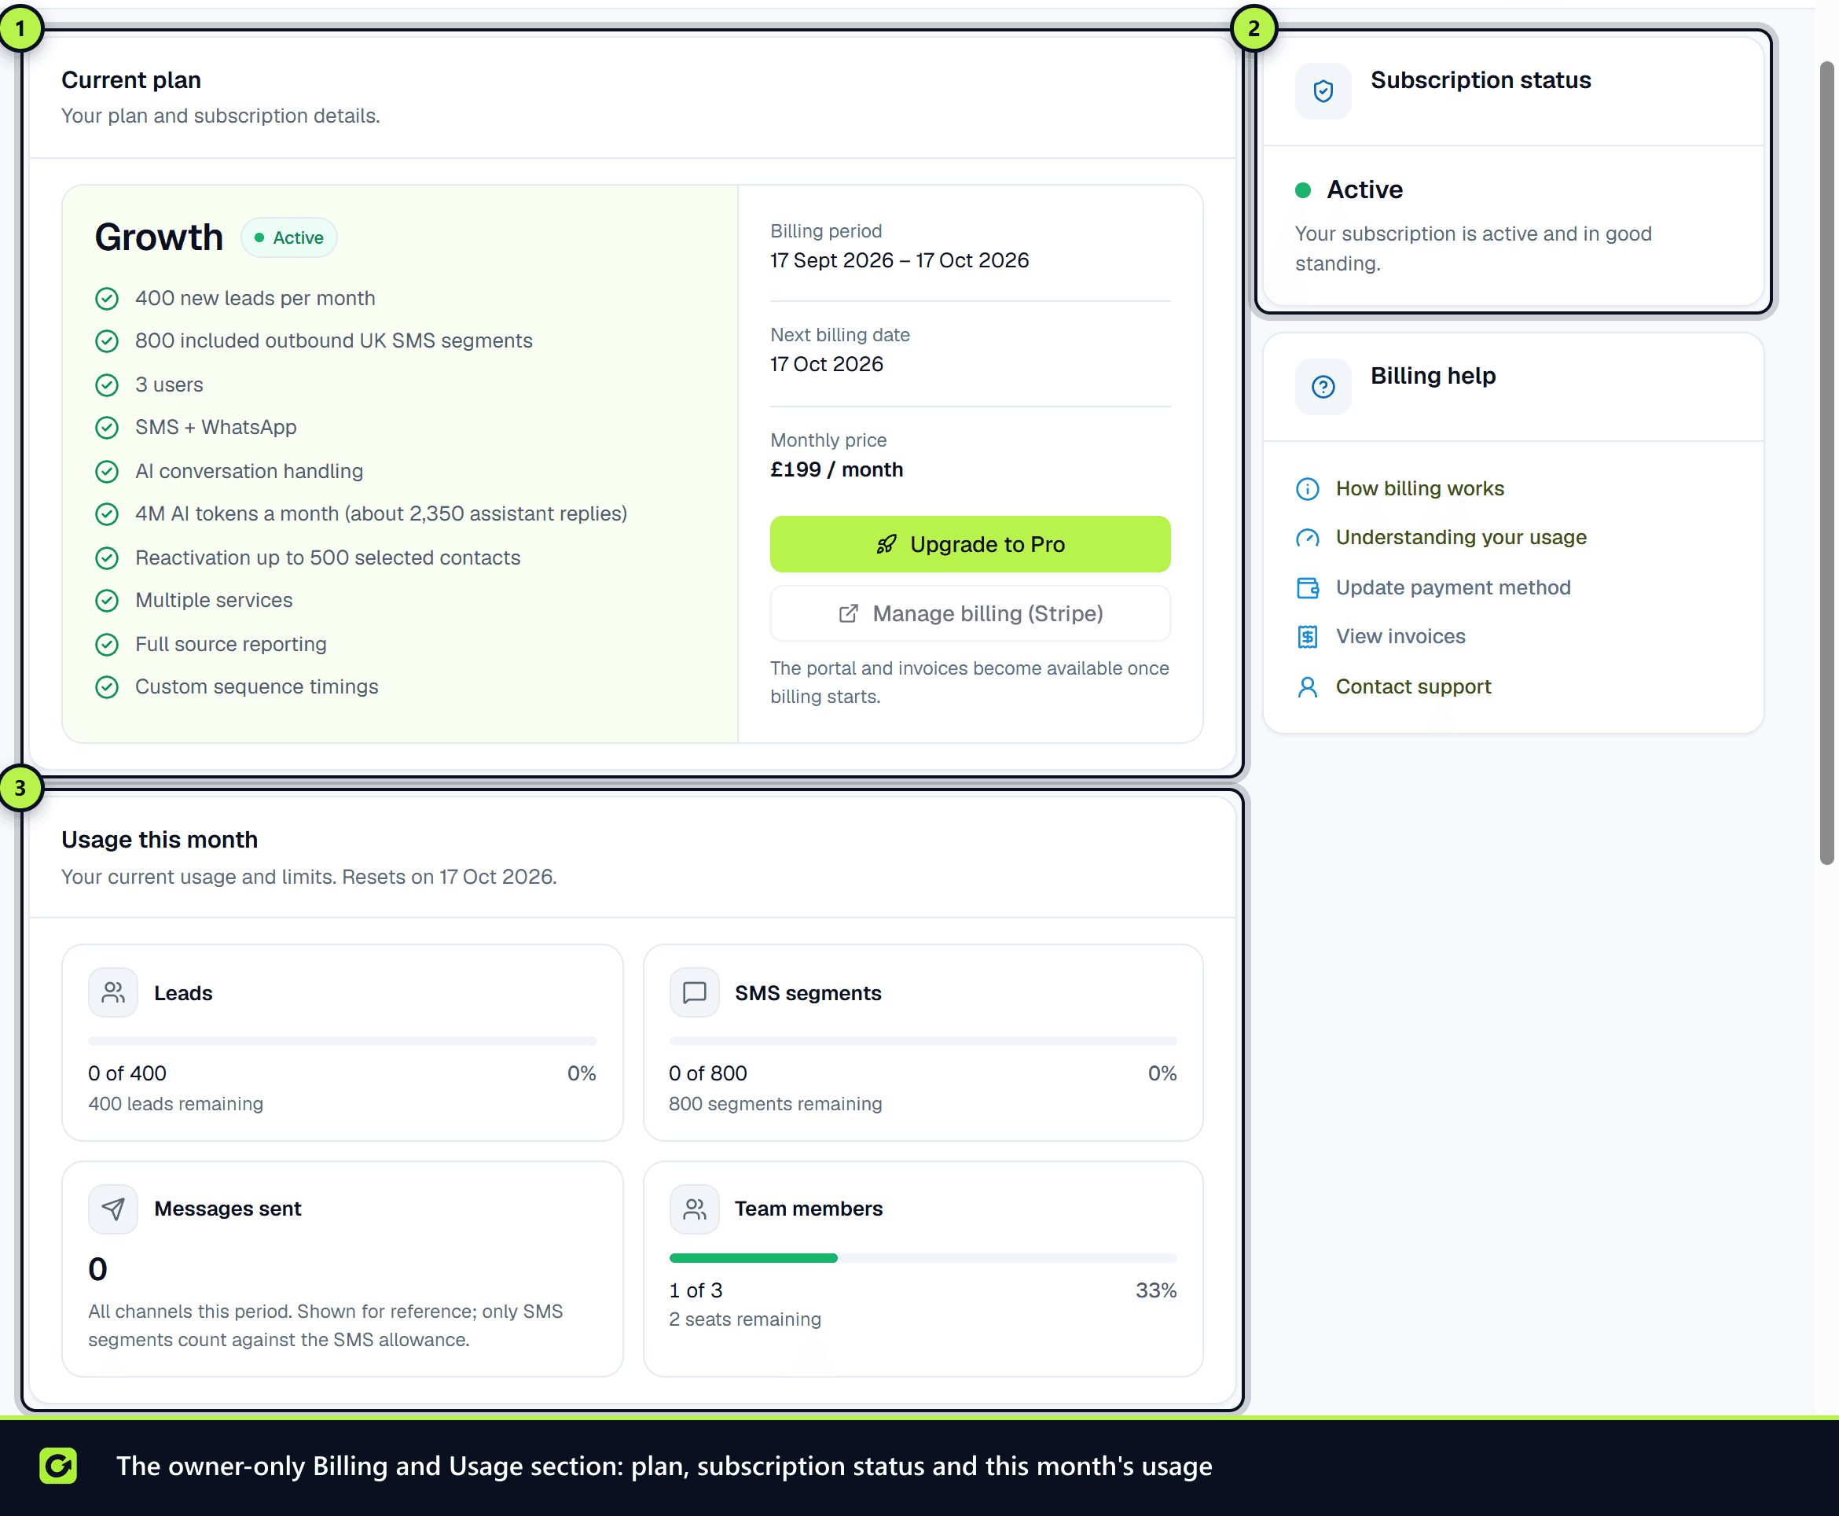
Task: Click the external link icon in Manage billing
Action: point(847,614)
